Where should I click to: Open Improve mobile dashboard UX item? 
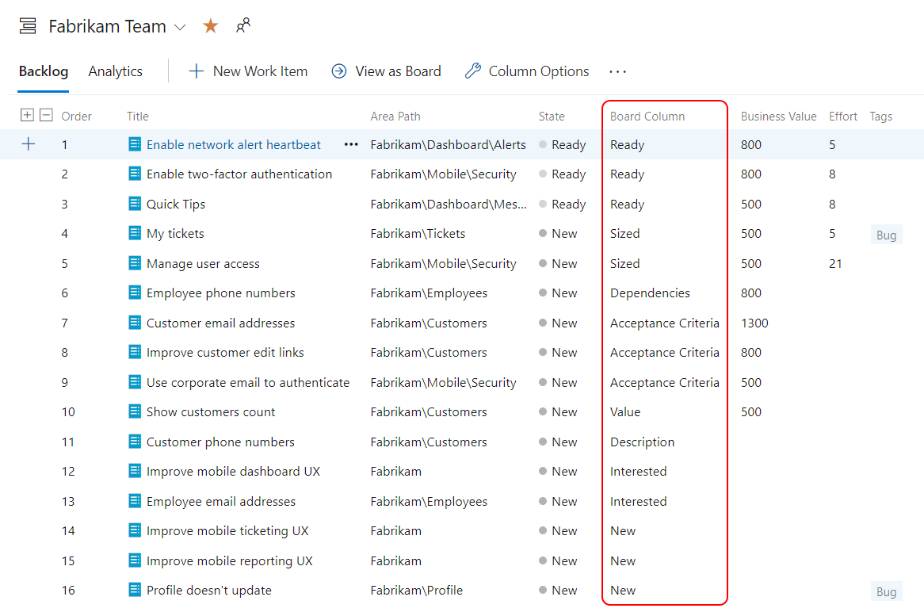point(233,472)
